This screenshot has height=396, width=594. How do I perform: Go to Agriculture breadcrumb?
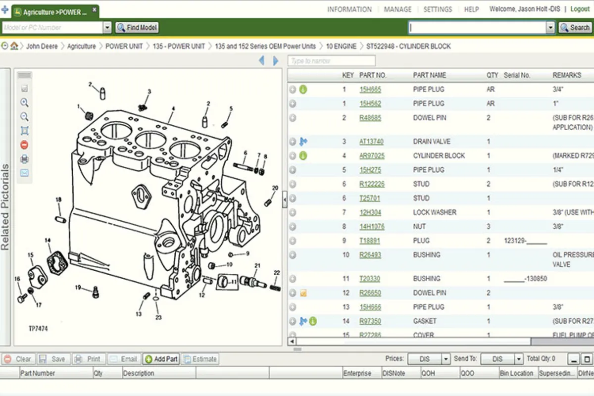(x=82, y=46)
